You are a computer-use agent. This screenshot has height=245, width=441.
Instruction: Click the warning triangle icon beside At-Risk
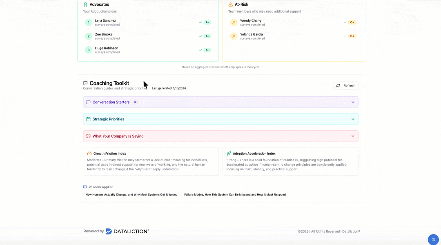point(230,4)
